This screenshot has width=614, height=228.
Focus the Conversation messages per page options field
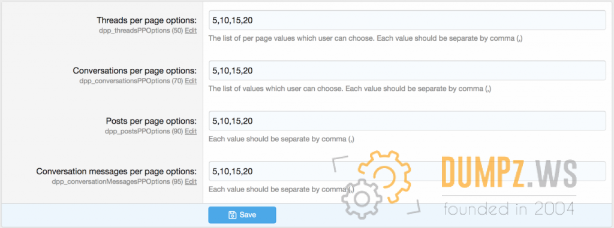[407, 171]
